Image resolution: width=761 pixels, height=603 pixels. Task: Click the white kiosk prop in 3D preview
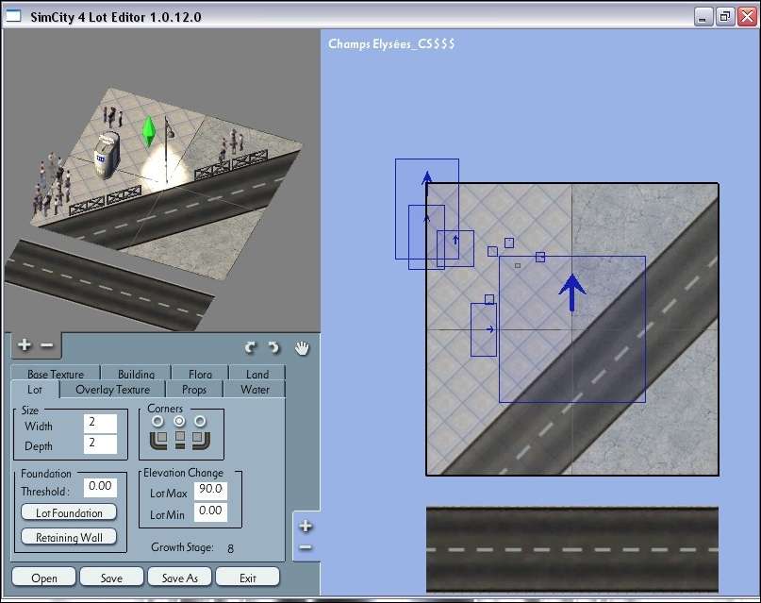pos(107,155)
